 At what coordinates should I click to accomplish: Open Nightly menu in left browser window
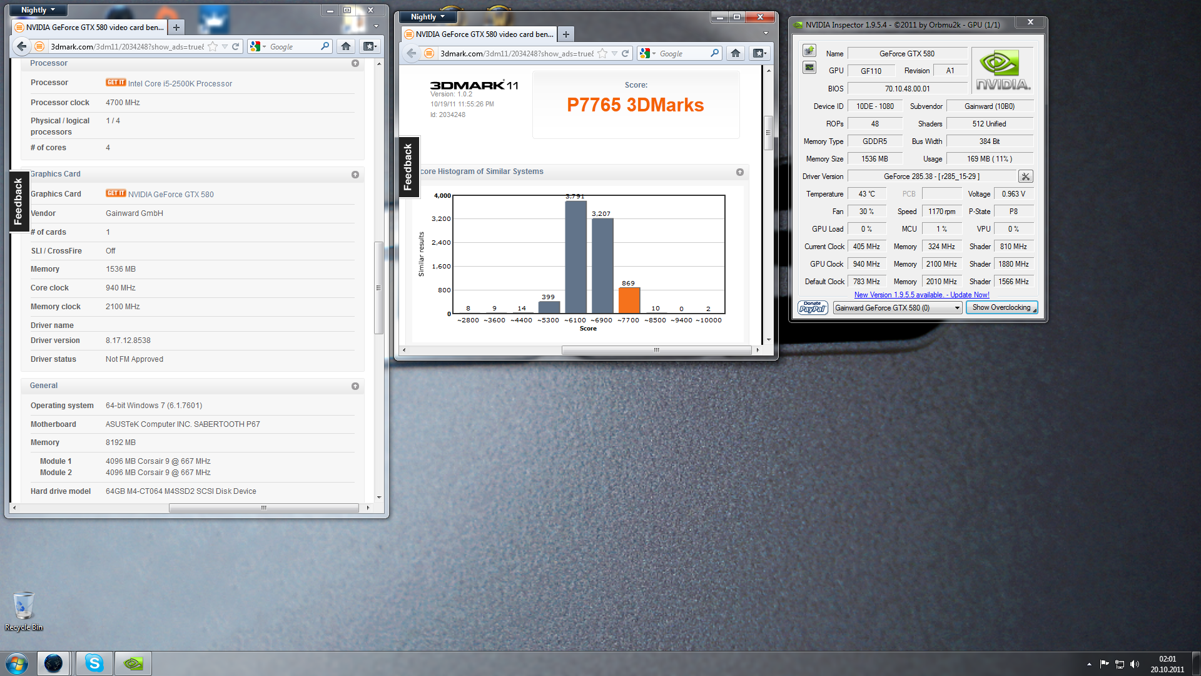pyautogui.click(x=38, y=10)
